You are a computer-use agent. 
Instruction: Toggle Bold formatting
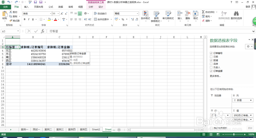point(25,19)
